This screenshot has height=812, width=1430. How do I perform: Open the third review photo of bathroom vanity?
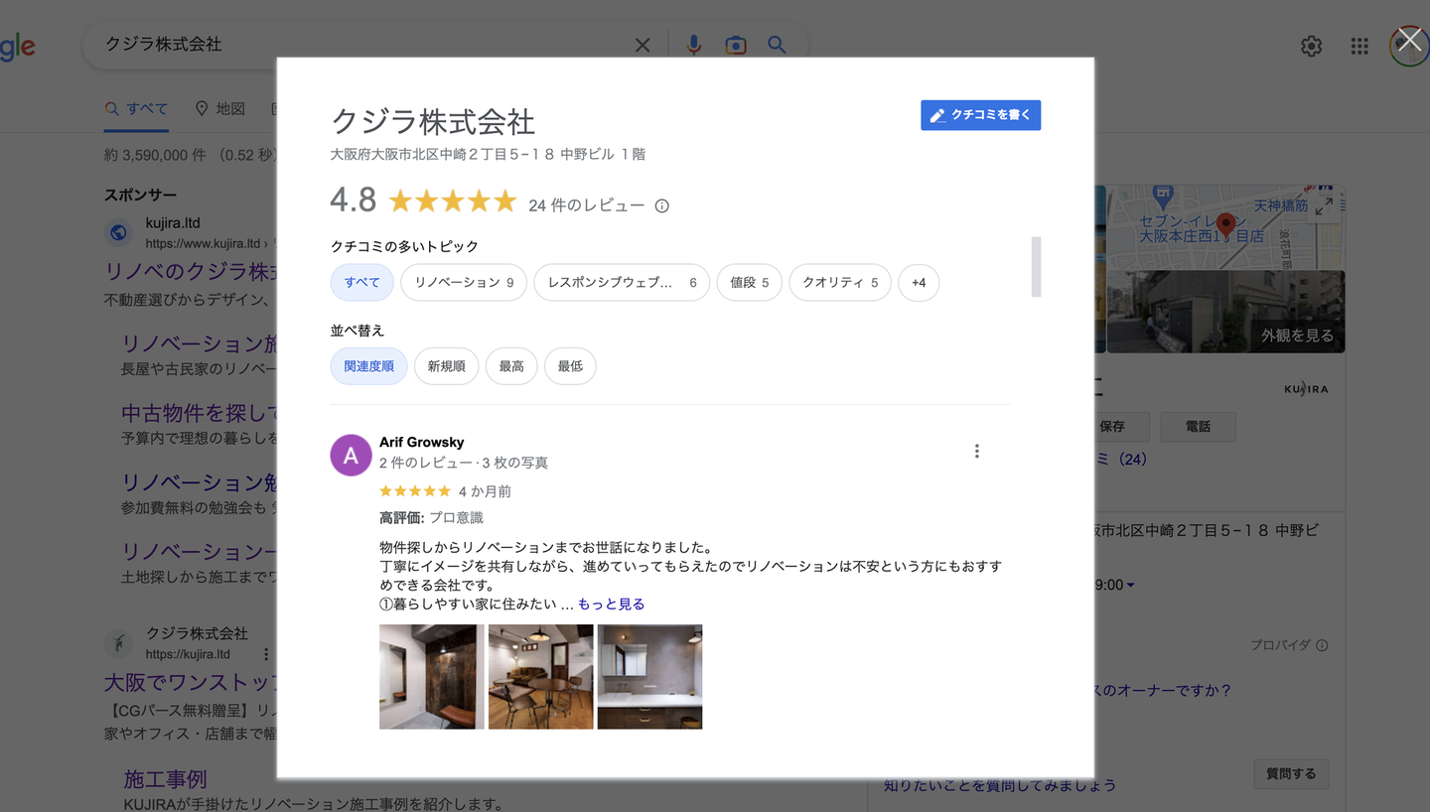coord(650,677)
